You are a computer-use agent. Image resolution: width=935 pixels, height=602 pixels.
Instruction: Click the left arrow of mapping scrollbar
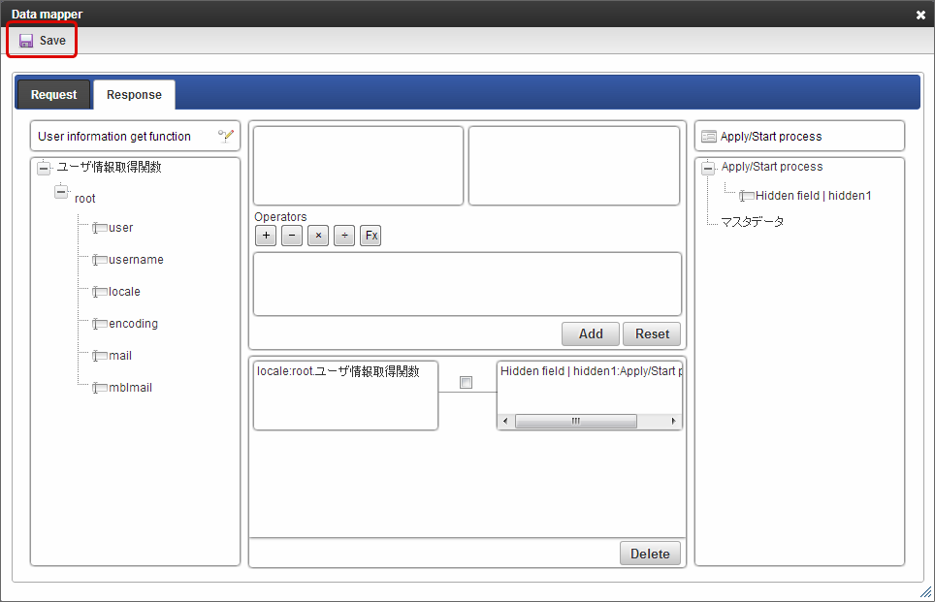click(505, 422)
